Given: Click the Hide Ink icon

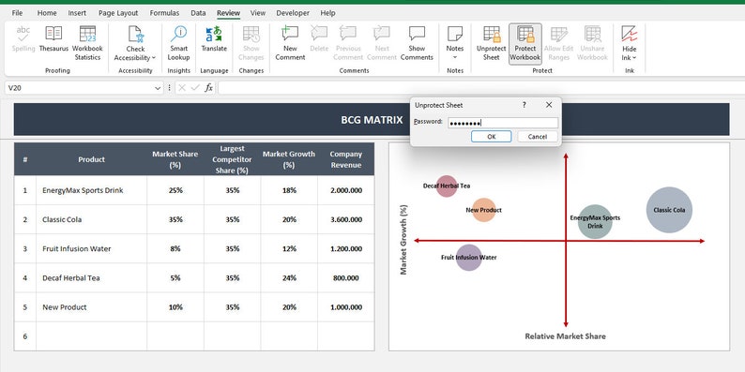Looking at the screenshot, I should coord(629,34).
